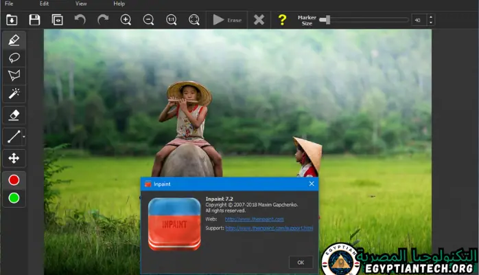This screenshot has width=479, height=275.
Task: Select the Marker tool in sidebar
Action: 13,40
